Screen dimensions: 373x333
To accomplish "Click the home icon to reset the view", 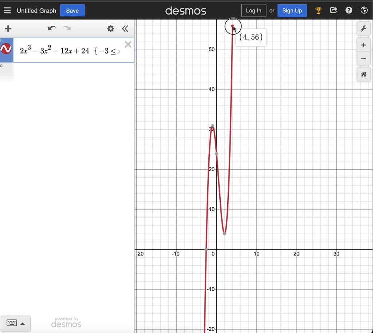I will [364, 74].
